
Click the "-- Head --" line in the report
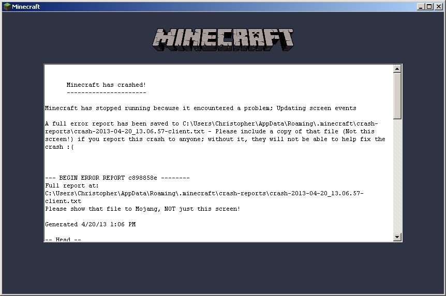point(63,239)
